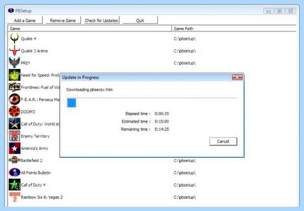Select the Battlefield 2 row text
The image size is (304, 211).
31,160
